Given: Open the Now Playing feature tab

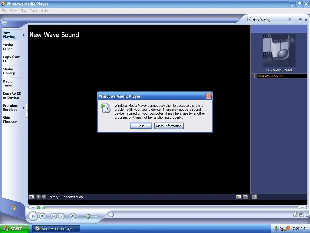Looking at the screenshot, I should pos(12,35).
